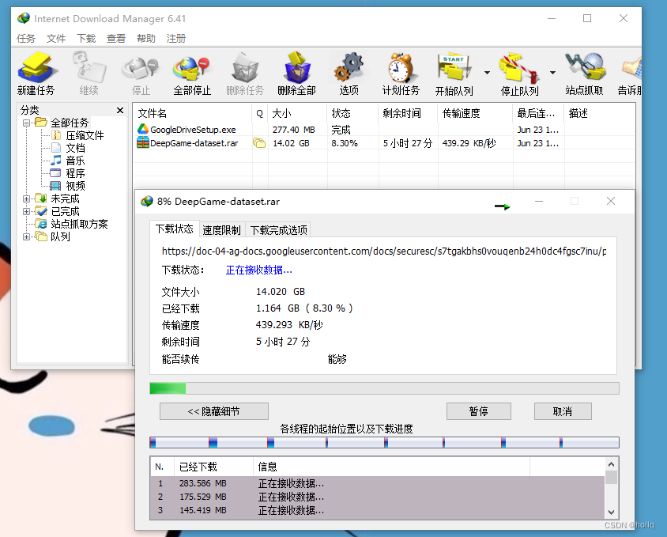Close the DeepGame-dataset.rar download dialog
Viewport: 667px width, 537px height.
pos(611,201)
